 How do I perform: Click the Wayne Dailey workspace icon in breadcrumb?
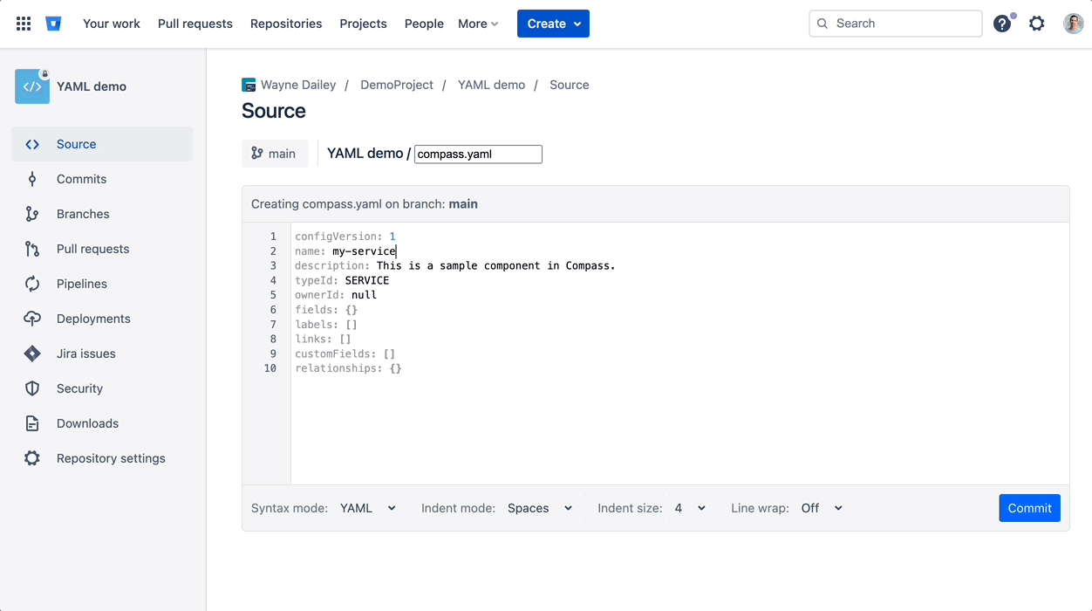click(249, 85)
